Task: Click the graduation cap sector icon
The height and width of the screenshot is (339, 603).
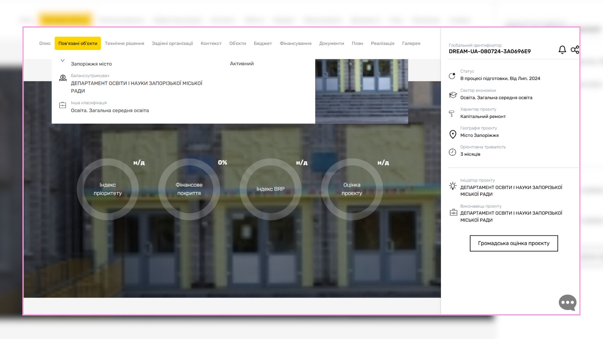Action: pos(453,95)
